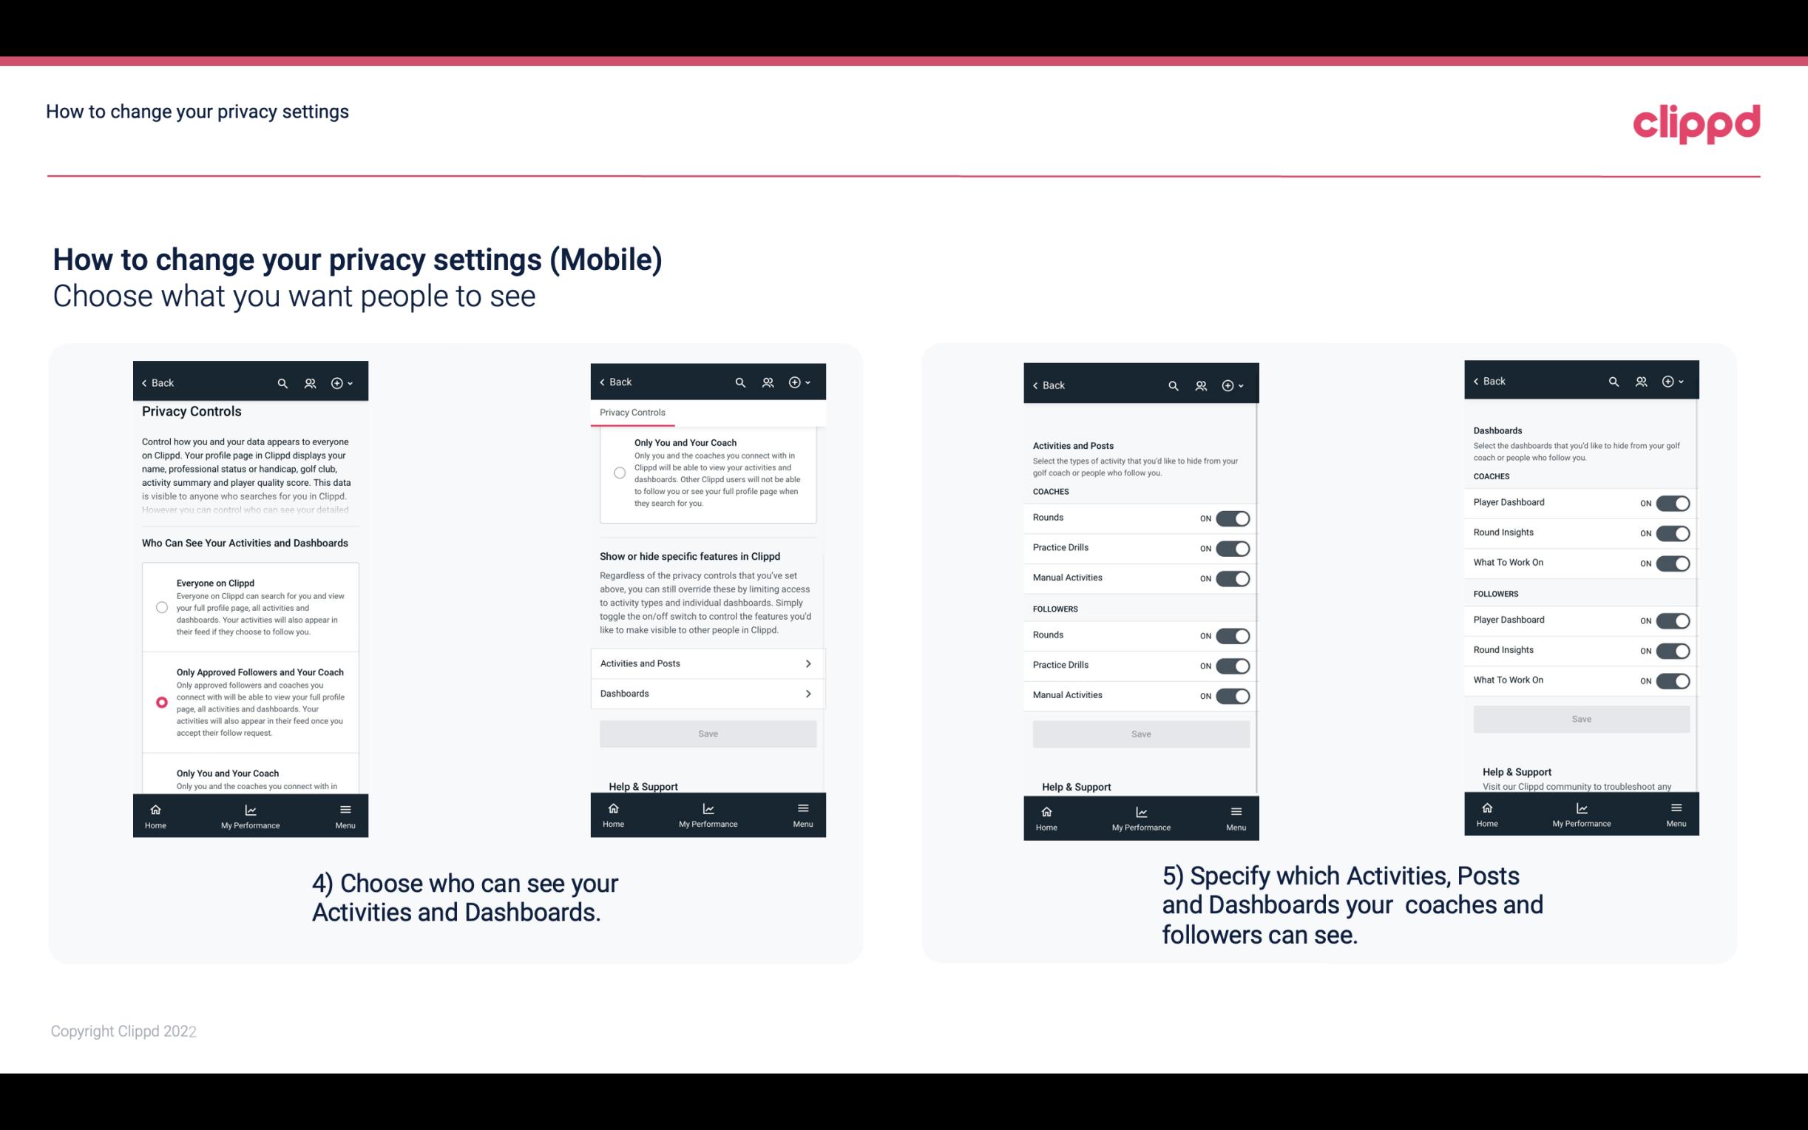The image size is (1808, 1130).
Task: Tap the Search icon in top bar
Action: [282, 383]
